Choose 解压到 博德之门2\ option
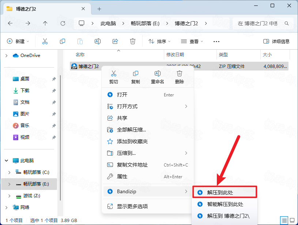The width and height of the screenshot is (298, 225). click(225, 216)
